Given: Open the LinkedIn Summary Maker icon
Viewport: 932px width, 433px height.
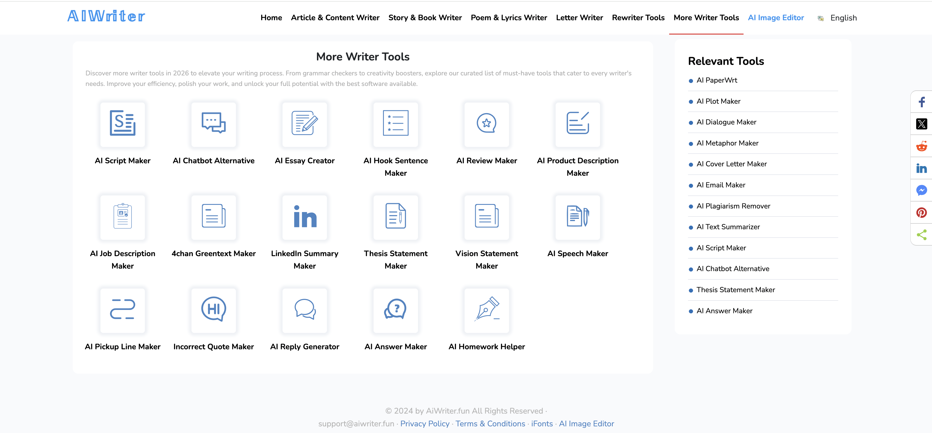Looking at the screenshot, I should [x=305, y=217].
